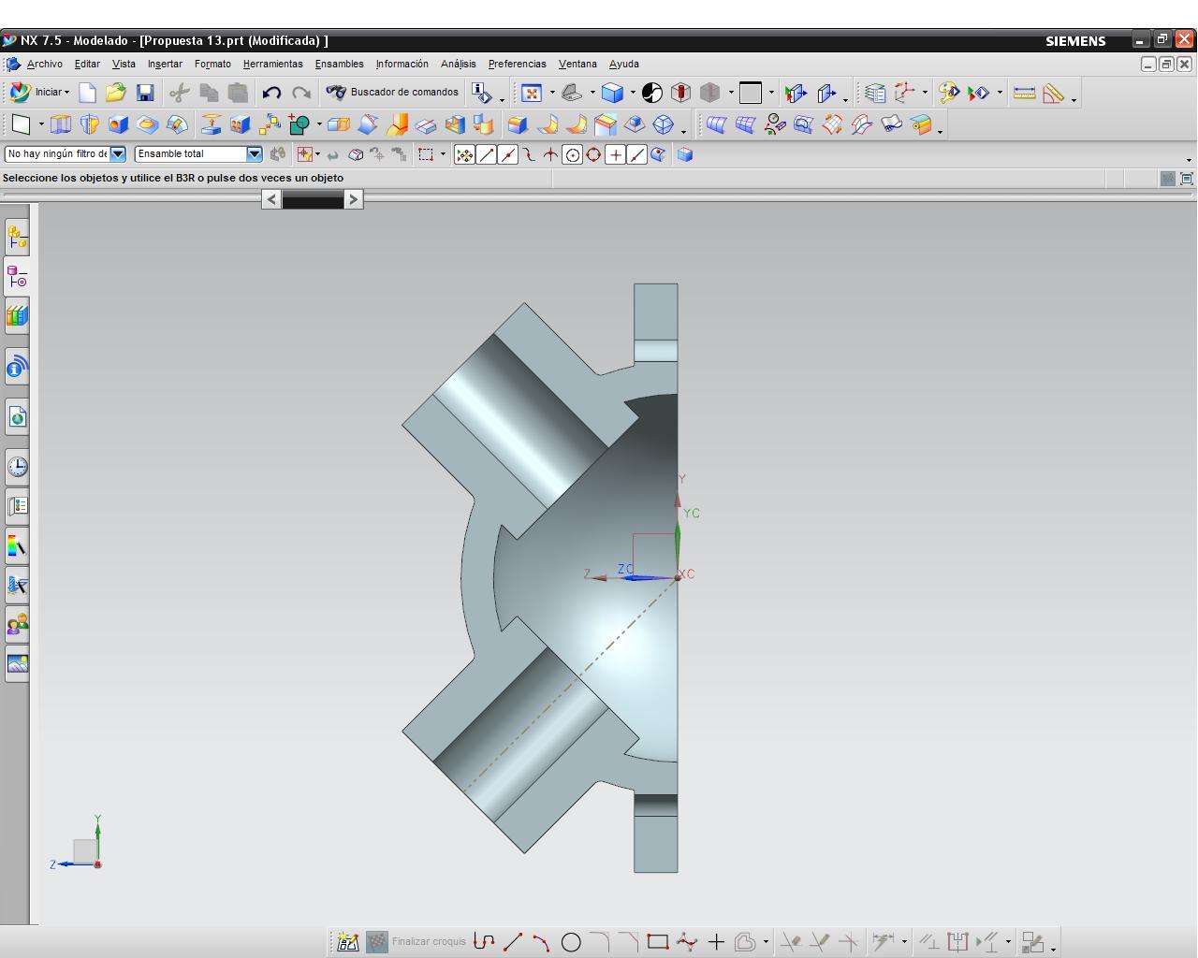
Task: Toggle the Shaded with Edges display icon
Action: point(612,93)
